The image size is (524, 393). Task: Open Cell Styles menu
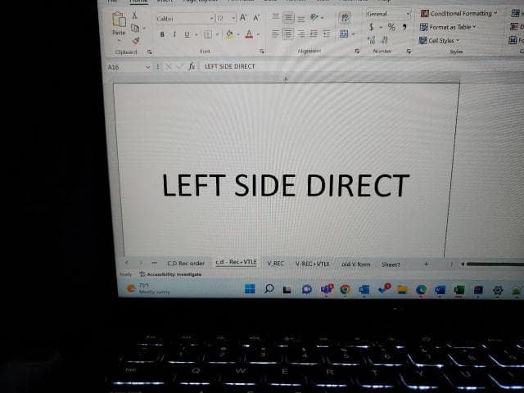[439, 40]
